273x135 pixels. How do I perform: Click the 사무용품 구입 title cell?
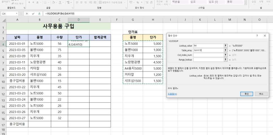tap(58, 26)
